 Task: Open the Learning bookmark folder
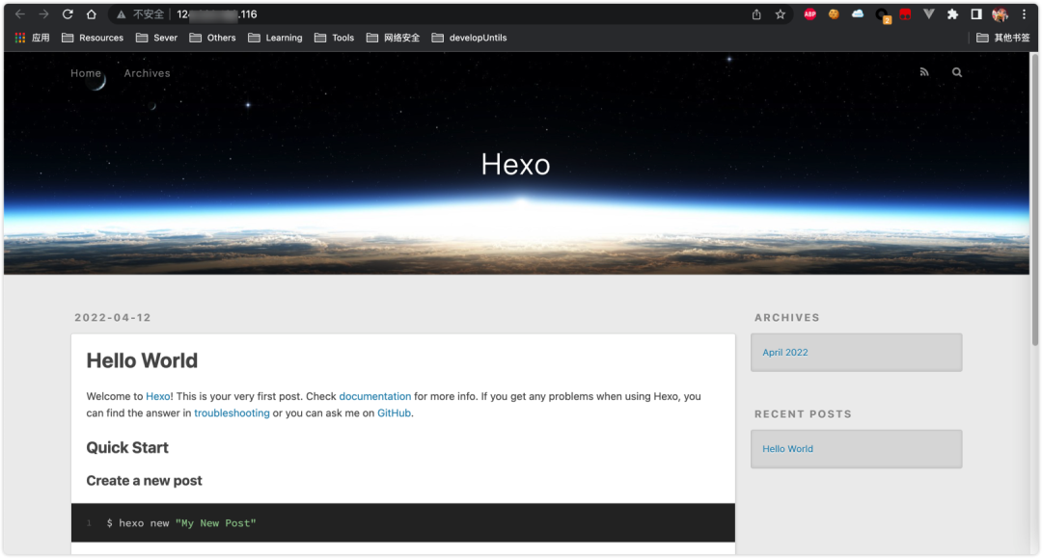tap(275, 38)
